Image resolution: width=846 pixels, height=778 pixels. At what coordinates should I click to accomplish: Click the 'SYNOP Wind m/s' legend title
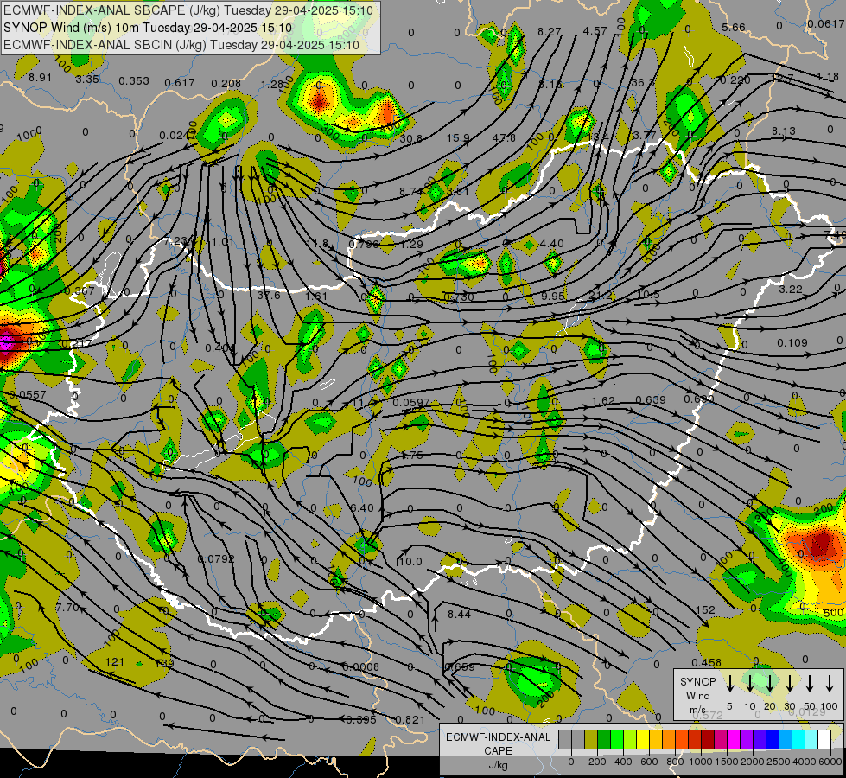pos(697,695)
